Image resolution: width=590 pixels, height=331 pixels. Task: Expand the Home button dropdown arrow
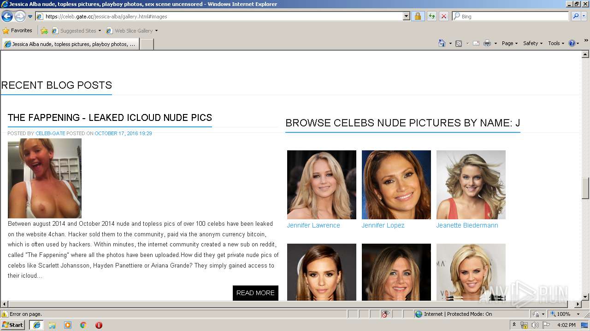click(450, 43)
